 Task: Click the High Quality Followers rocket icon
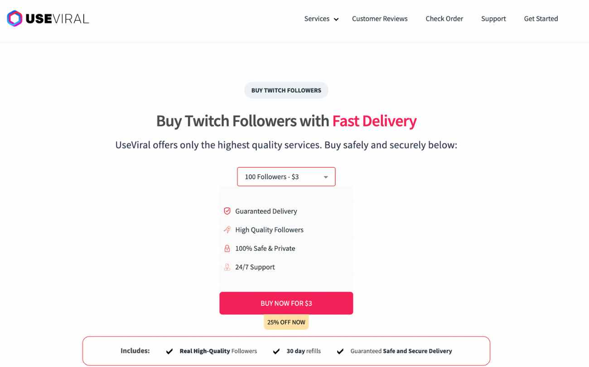pyautogui.click(x=227, y=230)
